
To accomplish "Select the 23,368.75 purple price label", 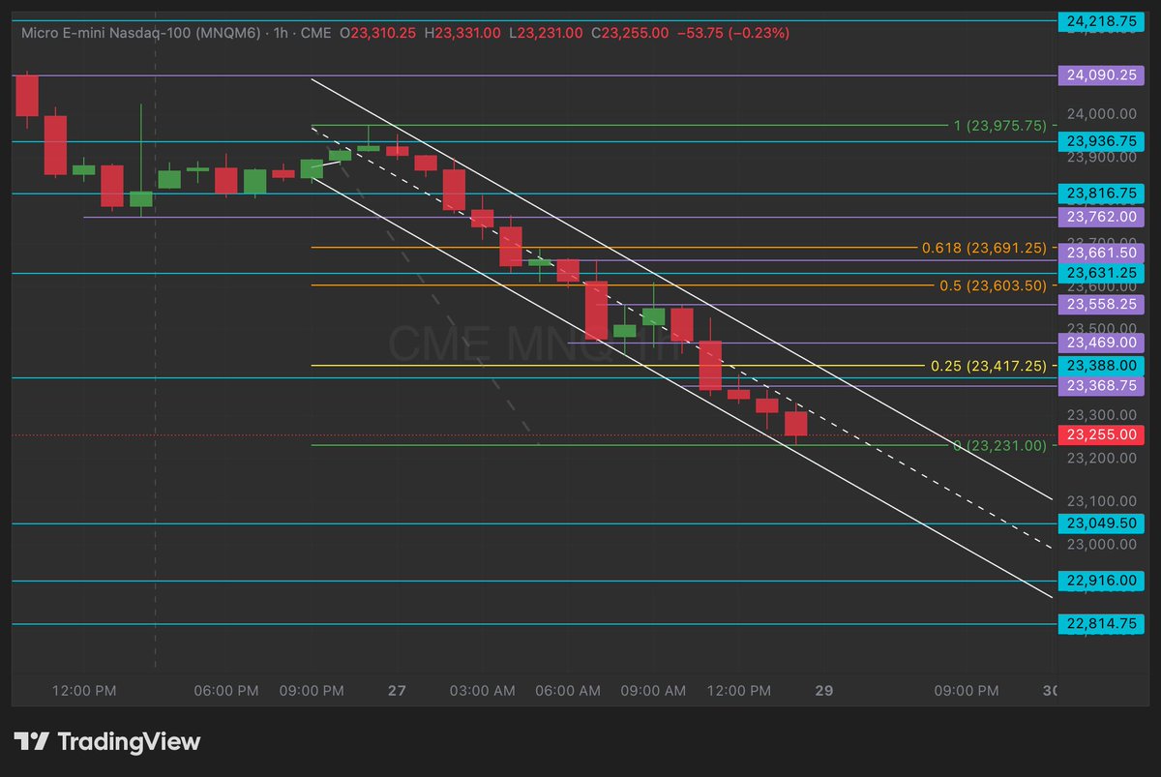I will coord(1101,386).
